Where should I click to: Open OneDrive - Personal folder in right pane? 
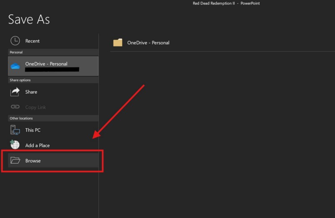[x=148, y=43]
